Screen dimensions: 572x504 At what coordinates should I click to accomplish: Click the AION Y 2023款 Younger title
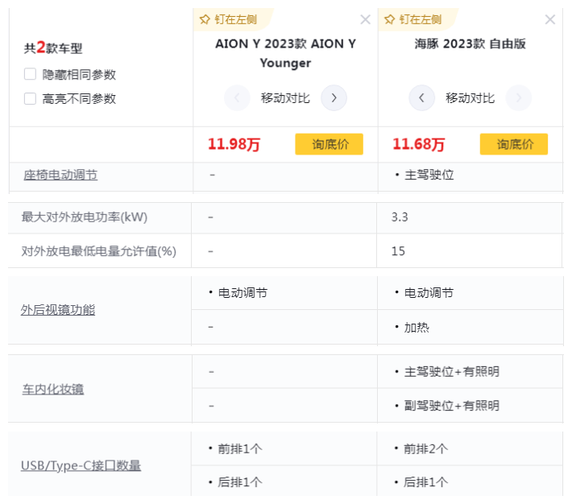[286, 53]
